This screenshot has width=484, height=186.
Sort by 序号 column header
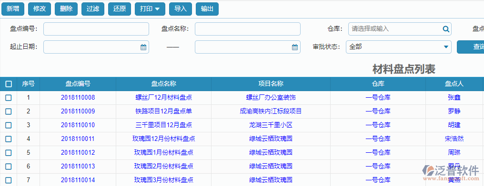[29, 84]
